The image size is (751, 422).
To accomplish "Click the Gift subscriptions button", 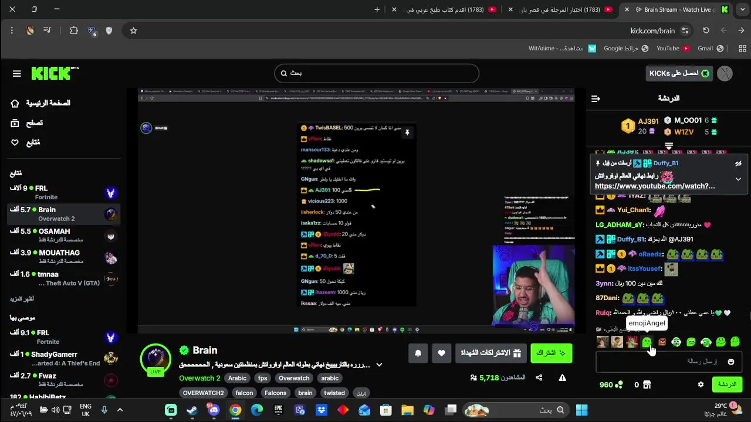I will 490,353.
